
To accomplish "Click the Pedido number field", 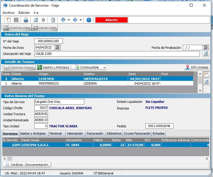I will coord(159,126).
